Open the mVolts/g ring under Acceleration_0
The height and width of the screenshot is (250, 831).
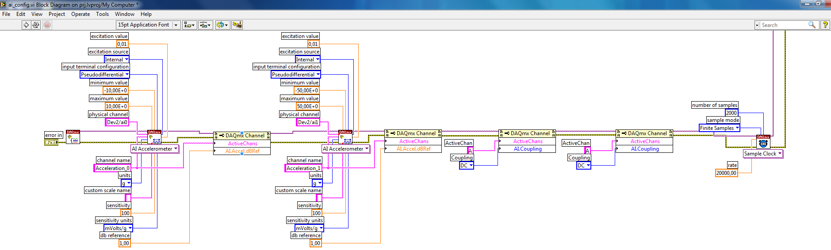coord(118,228)
